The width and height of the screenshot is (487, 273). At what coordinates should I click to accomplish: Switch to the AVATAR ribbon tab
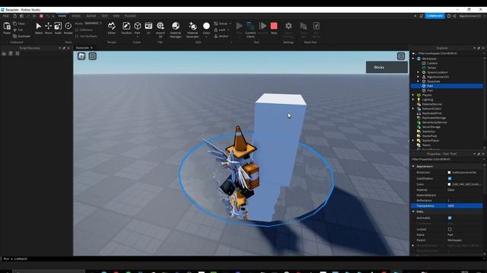pyautogui.click(x=91, y=16)
